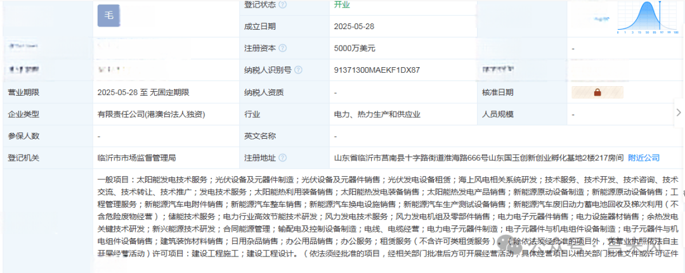685x273 pixels.
Task: Click the 纳税人资质 label cell
Action: (285, 92)
